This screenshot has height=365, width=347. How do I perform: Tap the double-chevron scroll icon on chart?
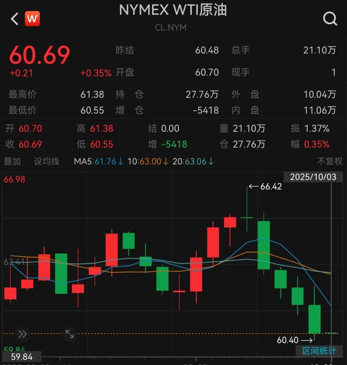pos(22,334)
